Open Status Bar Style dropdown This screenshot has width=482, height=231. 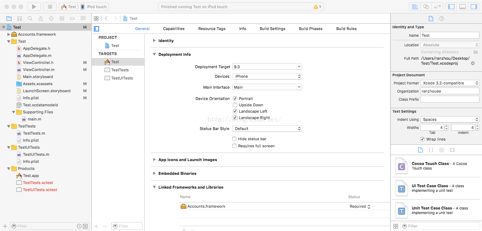(x=267, y=129)
